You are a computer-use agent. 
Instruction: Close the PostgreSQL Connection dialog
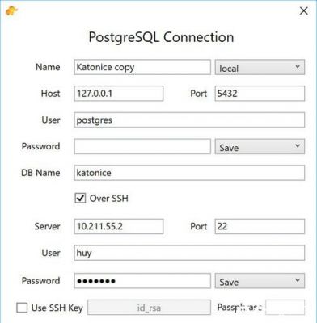click(x=304, y=11)
